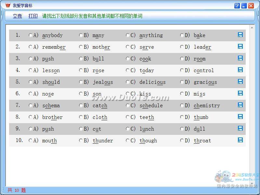Pick option C though in question 10

(x=127, y=140)
